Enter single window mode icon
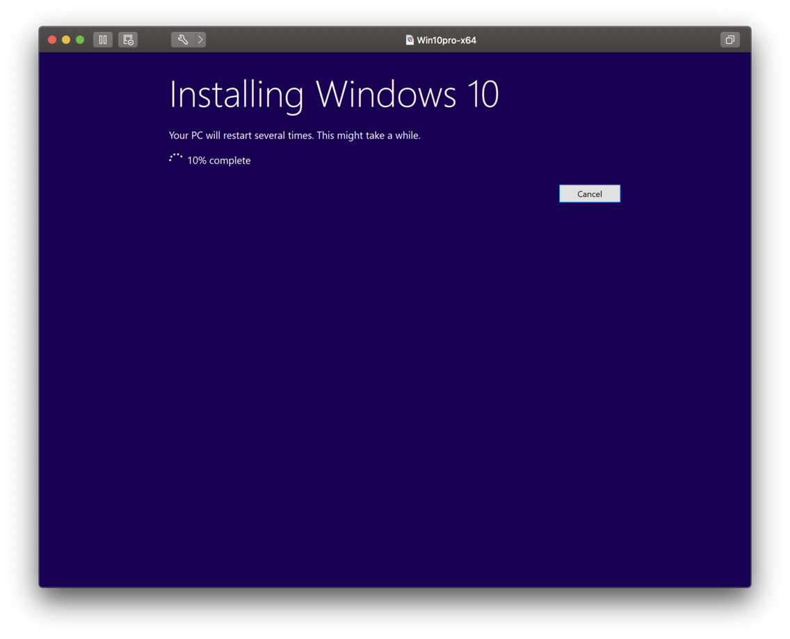The width and height of the screenshot is (790, 639). point(729,40)
